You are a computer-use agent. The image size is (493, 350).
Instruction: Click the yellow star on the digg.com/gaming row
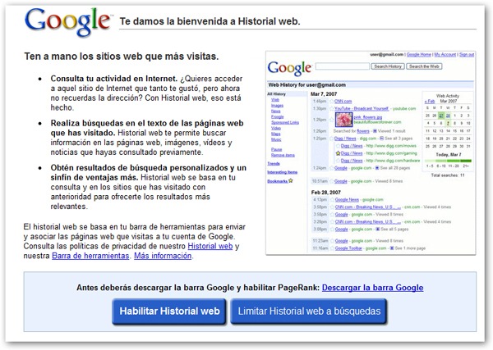(338, 153)
